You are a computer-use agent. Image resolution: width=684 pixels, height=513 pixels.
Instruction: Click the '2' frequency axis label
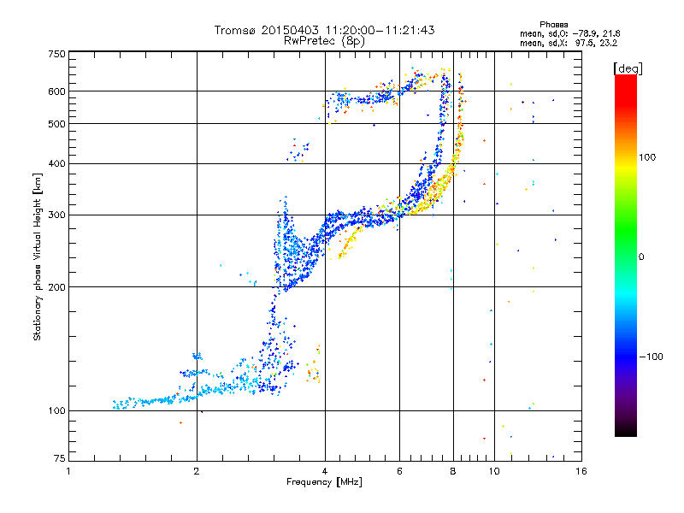tap(197, 471)
